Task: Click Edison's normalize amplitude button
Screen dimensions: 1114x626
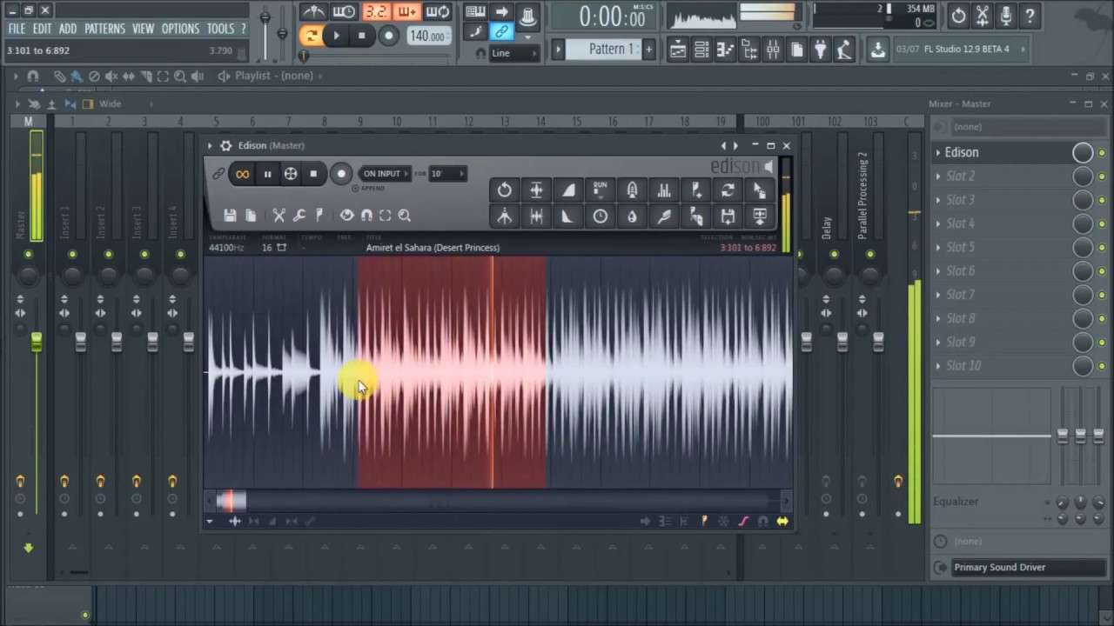Action: pos(536,190)
